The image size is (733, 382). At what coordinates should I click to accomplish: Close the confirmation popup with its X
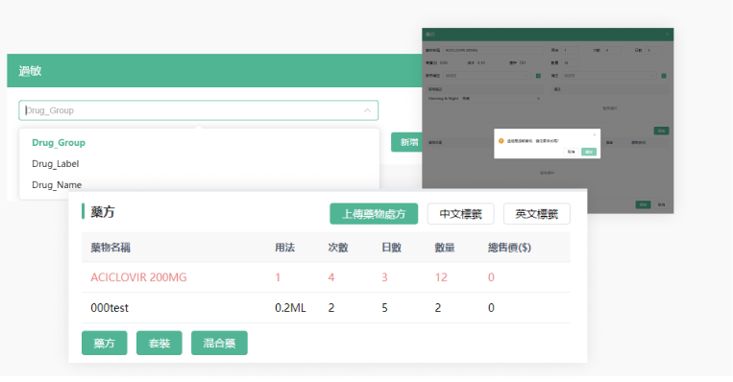point(595,134)
